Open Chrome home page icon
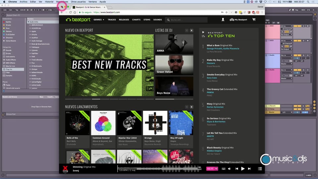The image size is (318, 179). [x=75, y=12]
